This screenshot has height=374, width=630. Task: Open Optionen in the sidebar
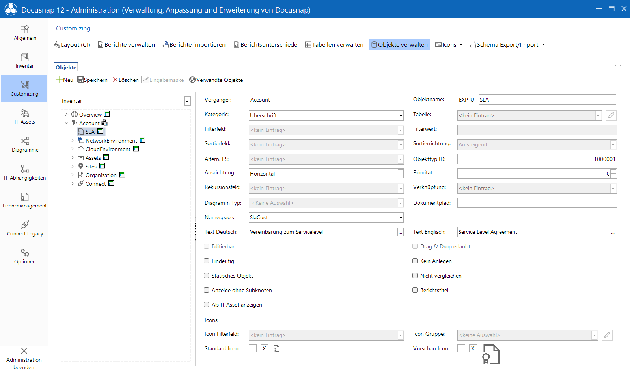25,256
